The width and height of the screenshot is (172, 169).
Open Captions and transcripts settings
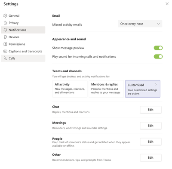[x=23, y=51]
